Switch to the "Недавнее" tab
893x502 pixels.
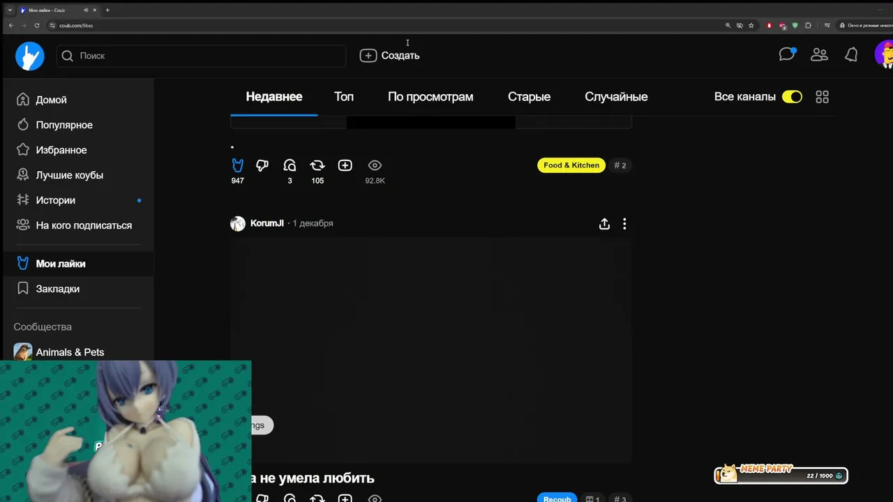pos(274,97)
